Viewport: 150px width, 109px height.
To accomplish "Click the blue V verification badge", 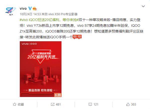I will pyautogui.click(x=30, y=8).
